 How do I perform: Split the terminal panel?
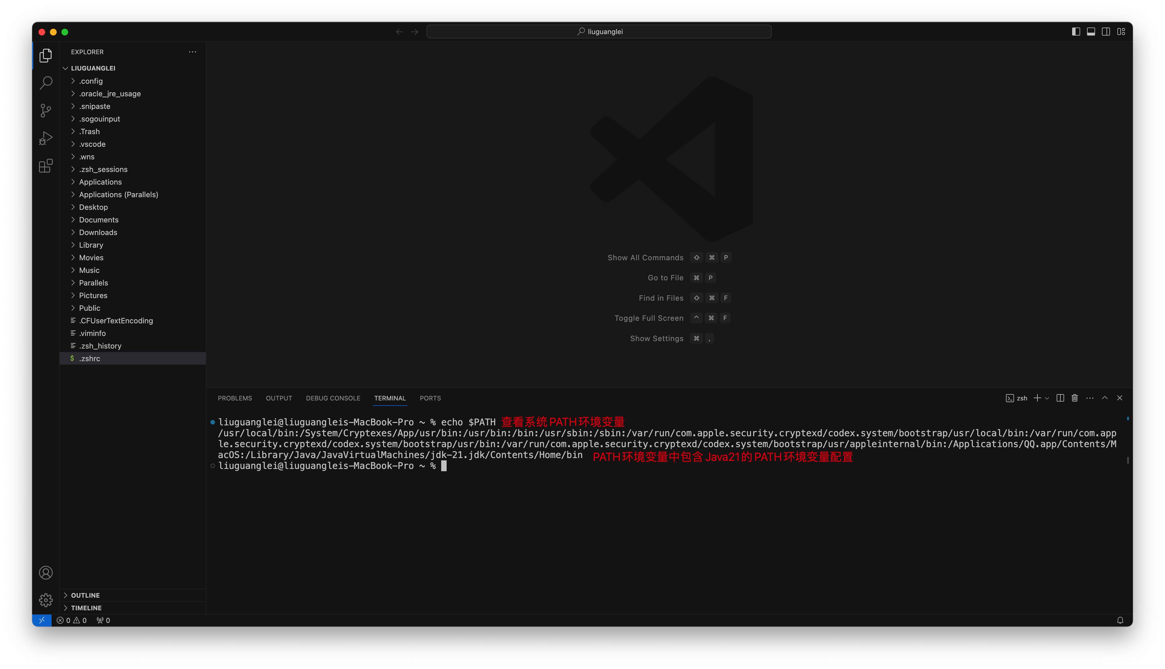pos(1060,398)
